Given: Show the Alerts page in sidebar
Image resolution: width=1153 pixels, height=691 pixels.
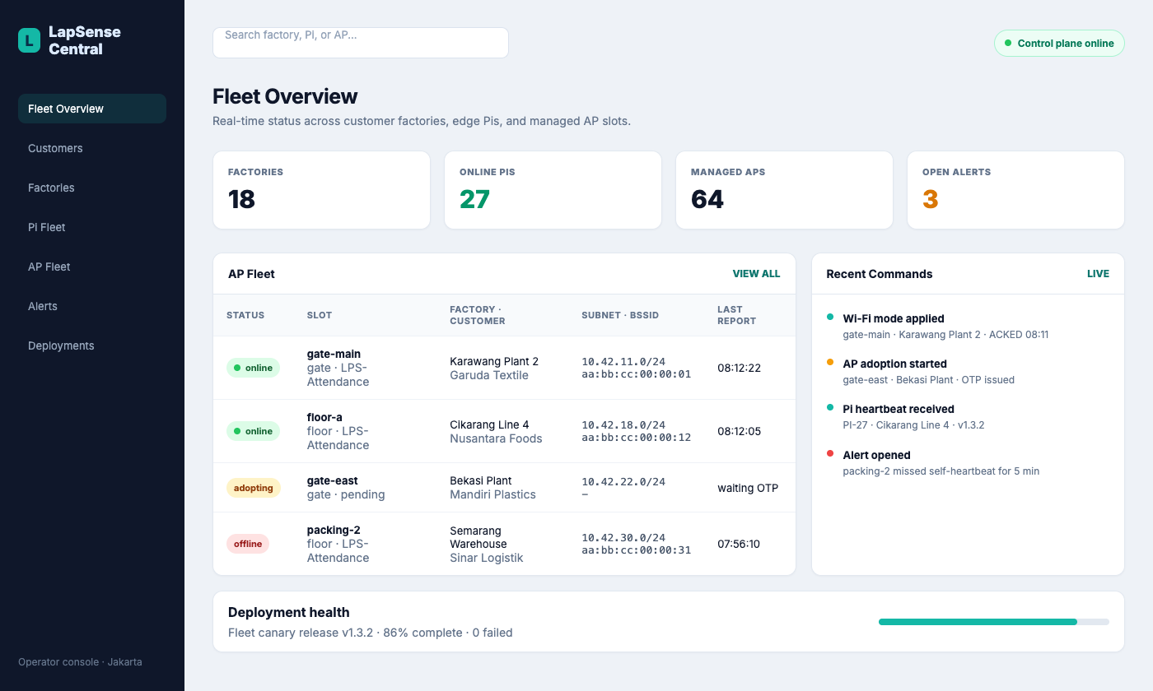Looking at the screenshot, I should (x=92, y=306).
